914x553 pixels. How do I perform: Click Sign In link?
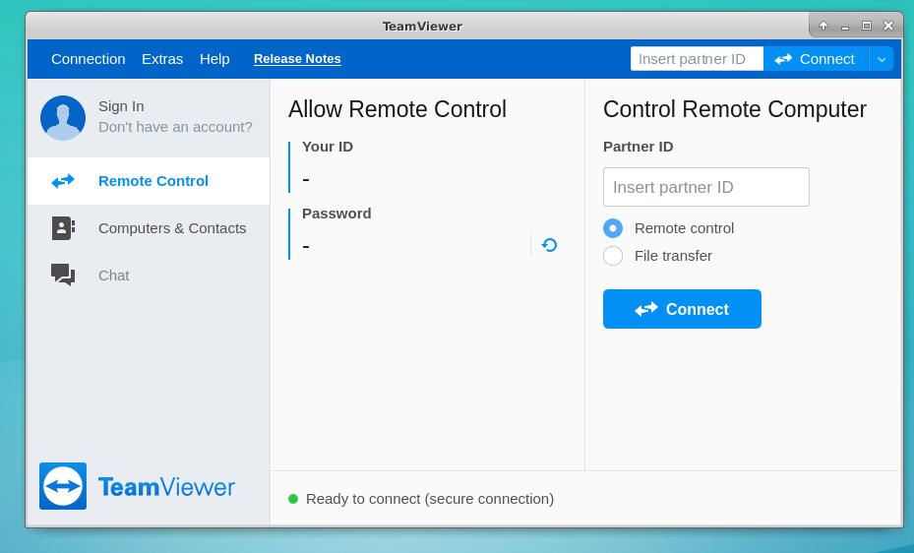point(121,106)
